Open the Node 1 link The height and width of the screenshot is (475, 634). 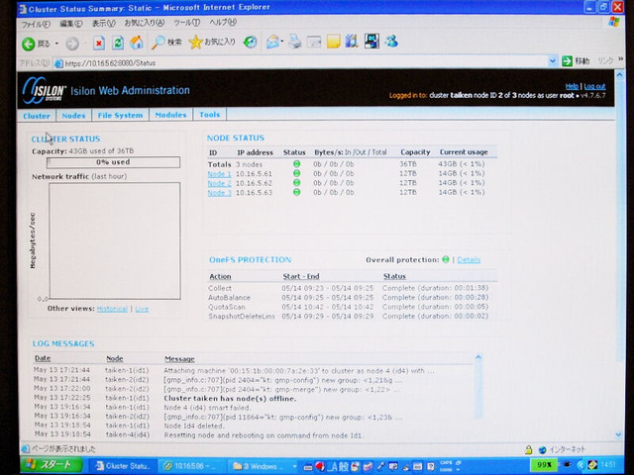click(219, 174)
